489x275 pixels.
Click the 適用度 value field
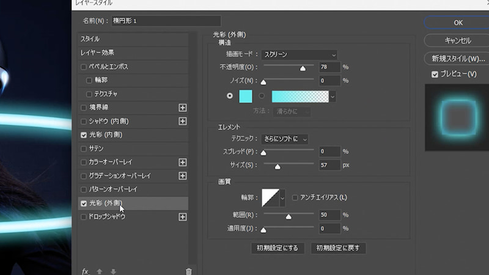tap(329, 229)
